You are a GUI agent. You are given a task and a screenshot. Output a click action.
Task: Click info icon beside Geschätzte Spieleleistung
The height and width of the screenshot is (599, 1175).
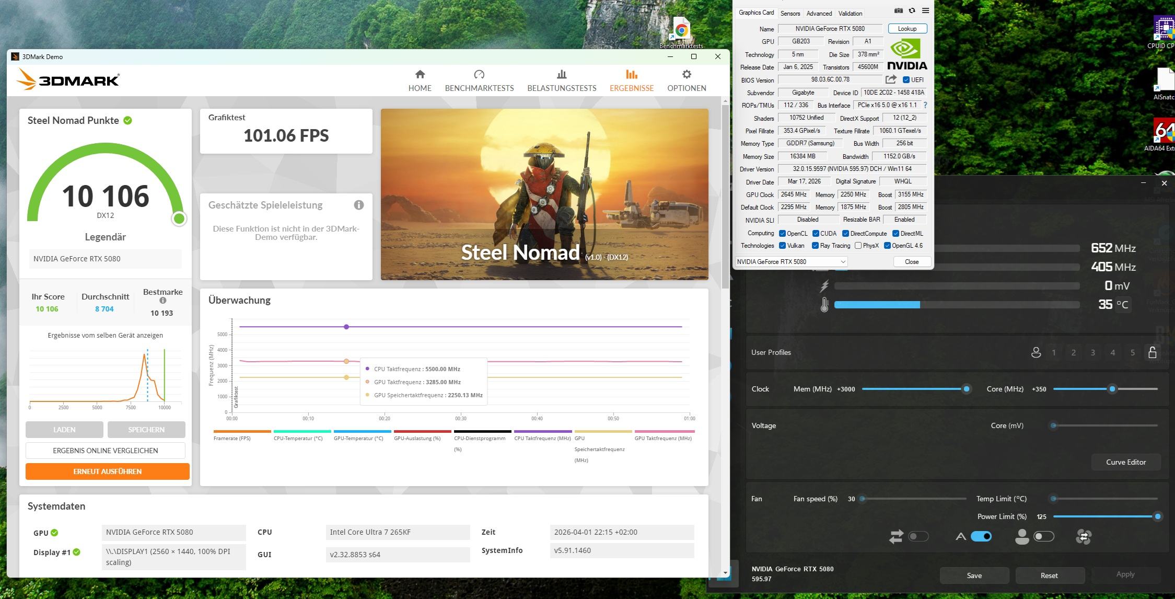pyautogui.click(x=358, y=205)
